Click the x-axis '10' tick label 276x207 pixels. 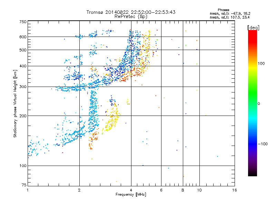199,190
